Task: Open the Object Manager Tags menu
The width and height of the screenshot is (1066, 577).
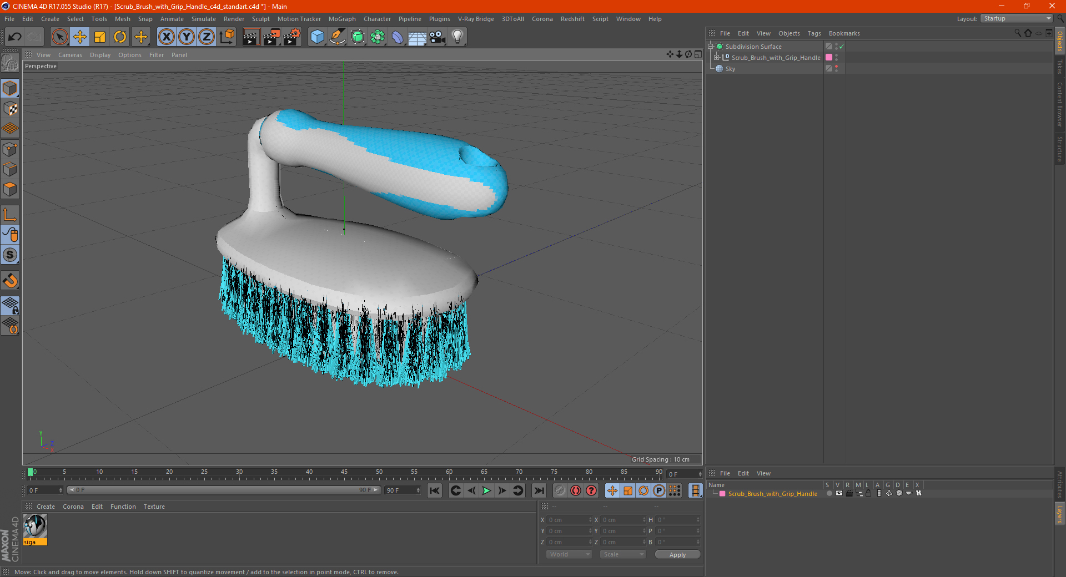Action: coord(814,33)
